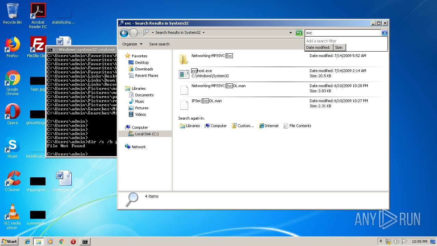The width and height of the screenshot is (437, 246).
Task: Click the green refresh button
Action: click(299, 33)
